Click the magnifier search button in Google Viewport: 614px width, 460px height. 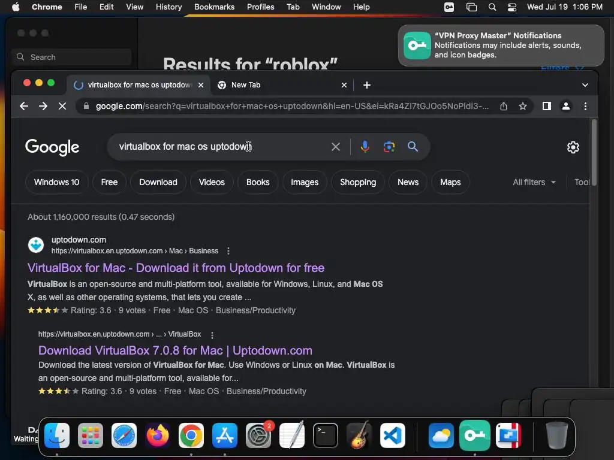(413, 147)
